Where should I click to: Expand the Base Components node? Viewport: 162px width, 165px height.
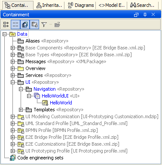[x=13, y=48]
